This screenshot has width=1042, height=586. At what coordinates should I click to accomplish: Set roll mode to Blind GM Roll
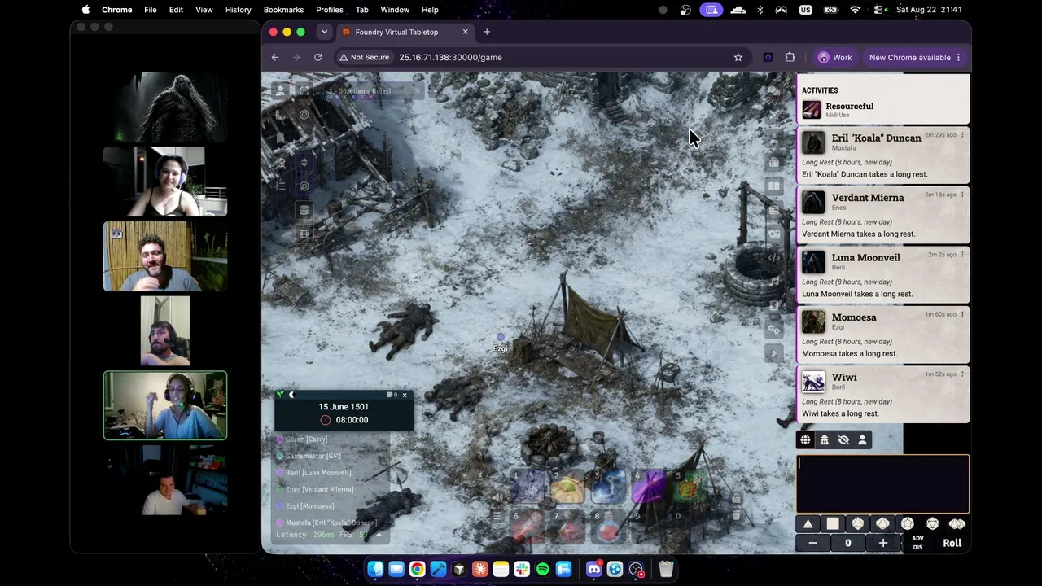pos(843,440)
